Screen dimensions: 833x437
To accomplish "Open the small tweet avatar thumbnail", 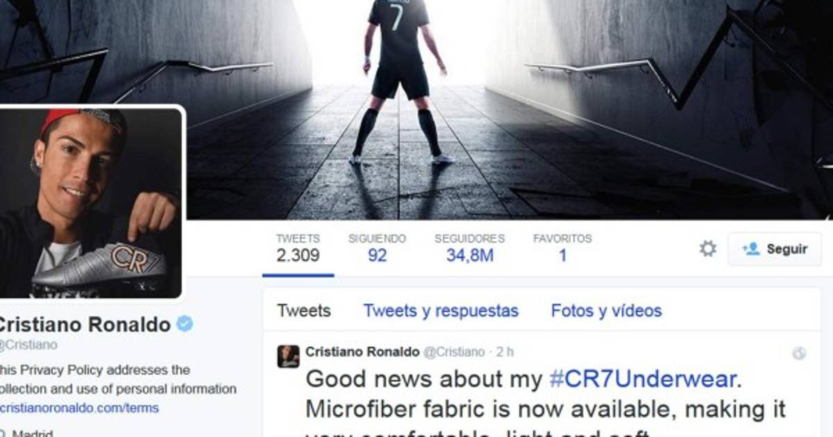I will point(288,357).
